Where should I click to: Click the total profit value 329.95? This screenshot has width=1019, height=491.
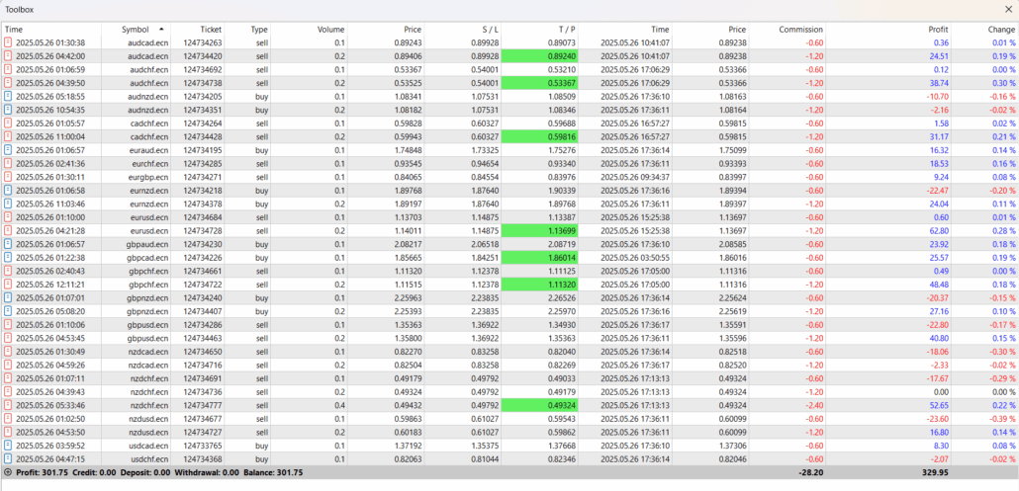(937, 473)
